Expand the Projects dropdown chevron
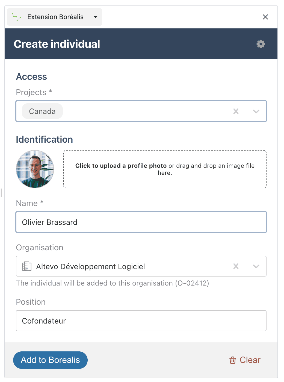Viewport: 284px width, 382px height. click(x=256, y=111)
